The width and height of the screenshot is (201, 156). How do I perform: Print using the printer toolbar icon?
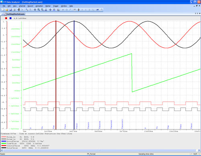(14, 10)
